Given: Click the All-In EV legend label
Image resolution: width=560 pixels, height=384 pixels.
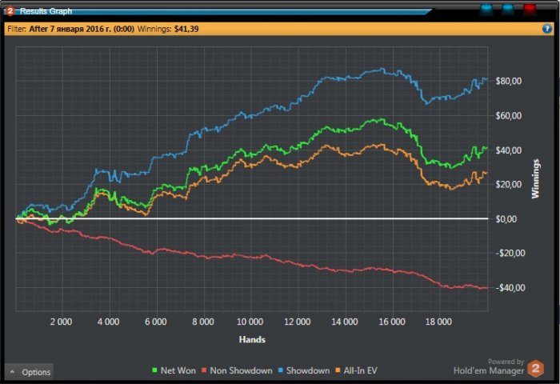Looking at the screenshot, I should [360, 370].
